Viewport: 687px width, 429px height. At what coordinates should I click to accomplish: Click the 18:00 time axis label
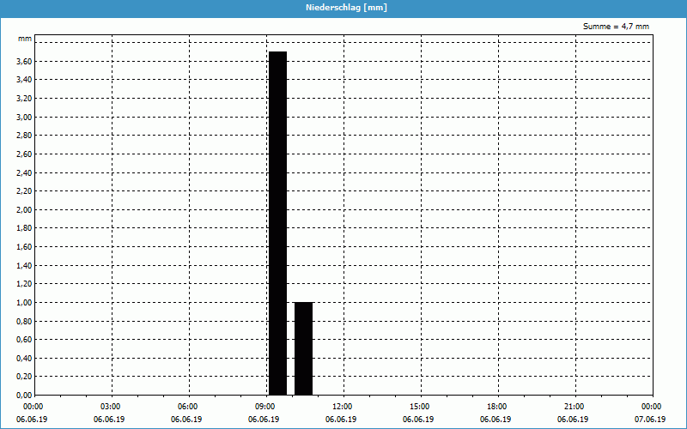[x=498, y=407]
